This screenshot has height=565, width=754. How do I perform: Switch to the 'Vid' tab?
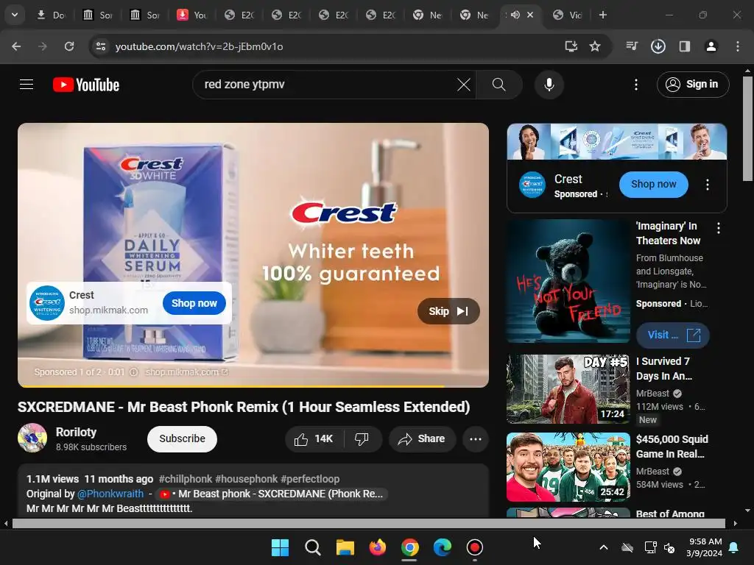pos(568,15)
